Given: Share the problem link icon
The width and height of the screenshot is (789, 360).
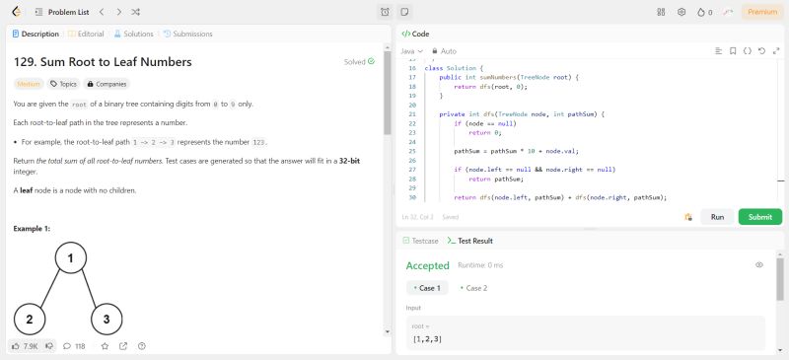Looking at the screenshot, I should point(123,346).
